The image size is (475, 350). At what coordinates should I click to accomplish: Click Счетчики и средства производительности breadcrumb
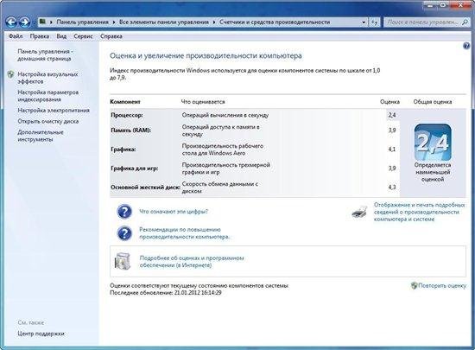point(275,22)
